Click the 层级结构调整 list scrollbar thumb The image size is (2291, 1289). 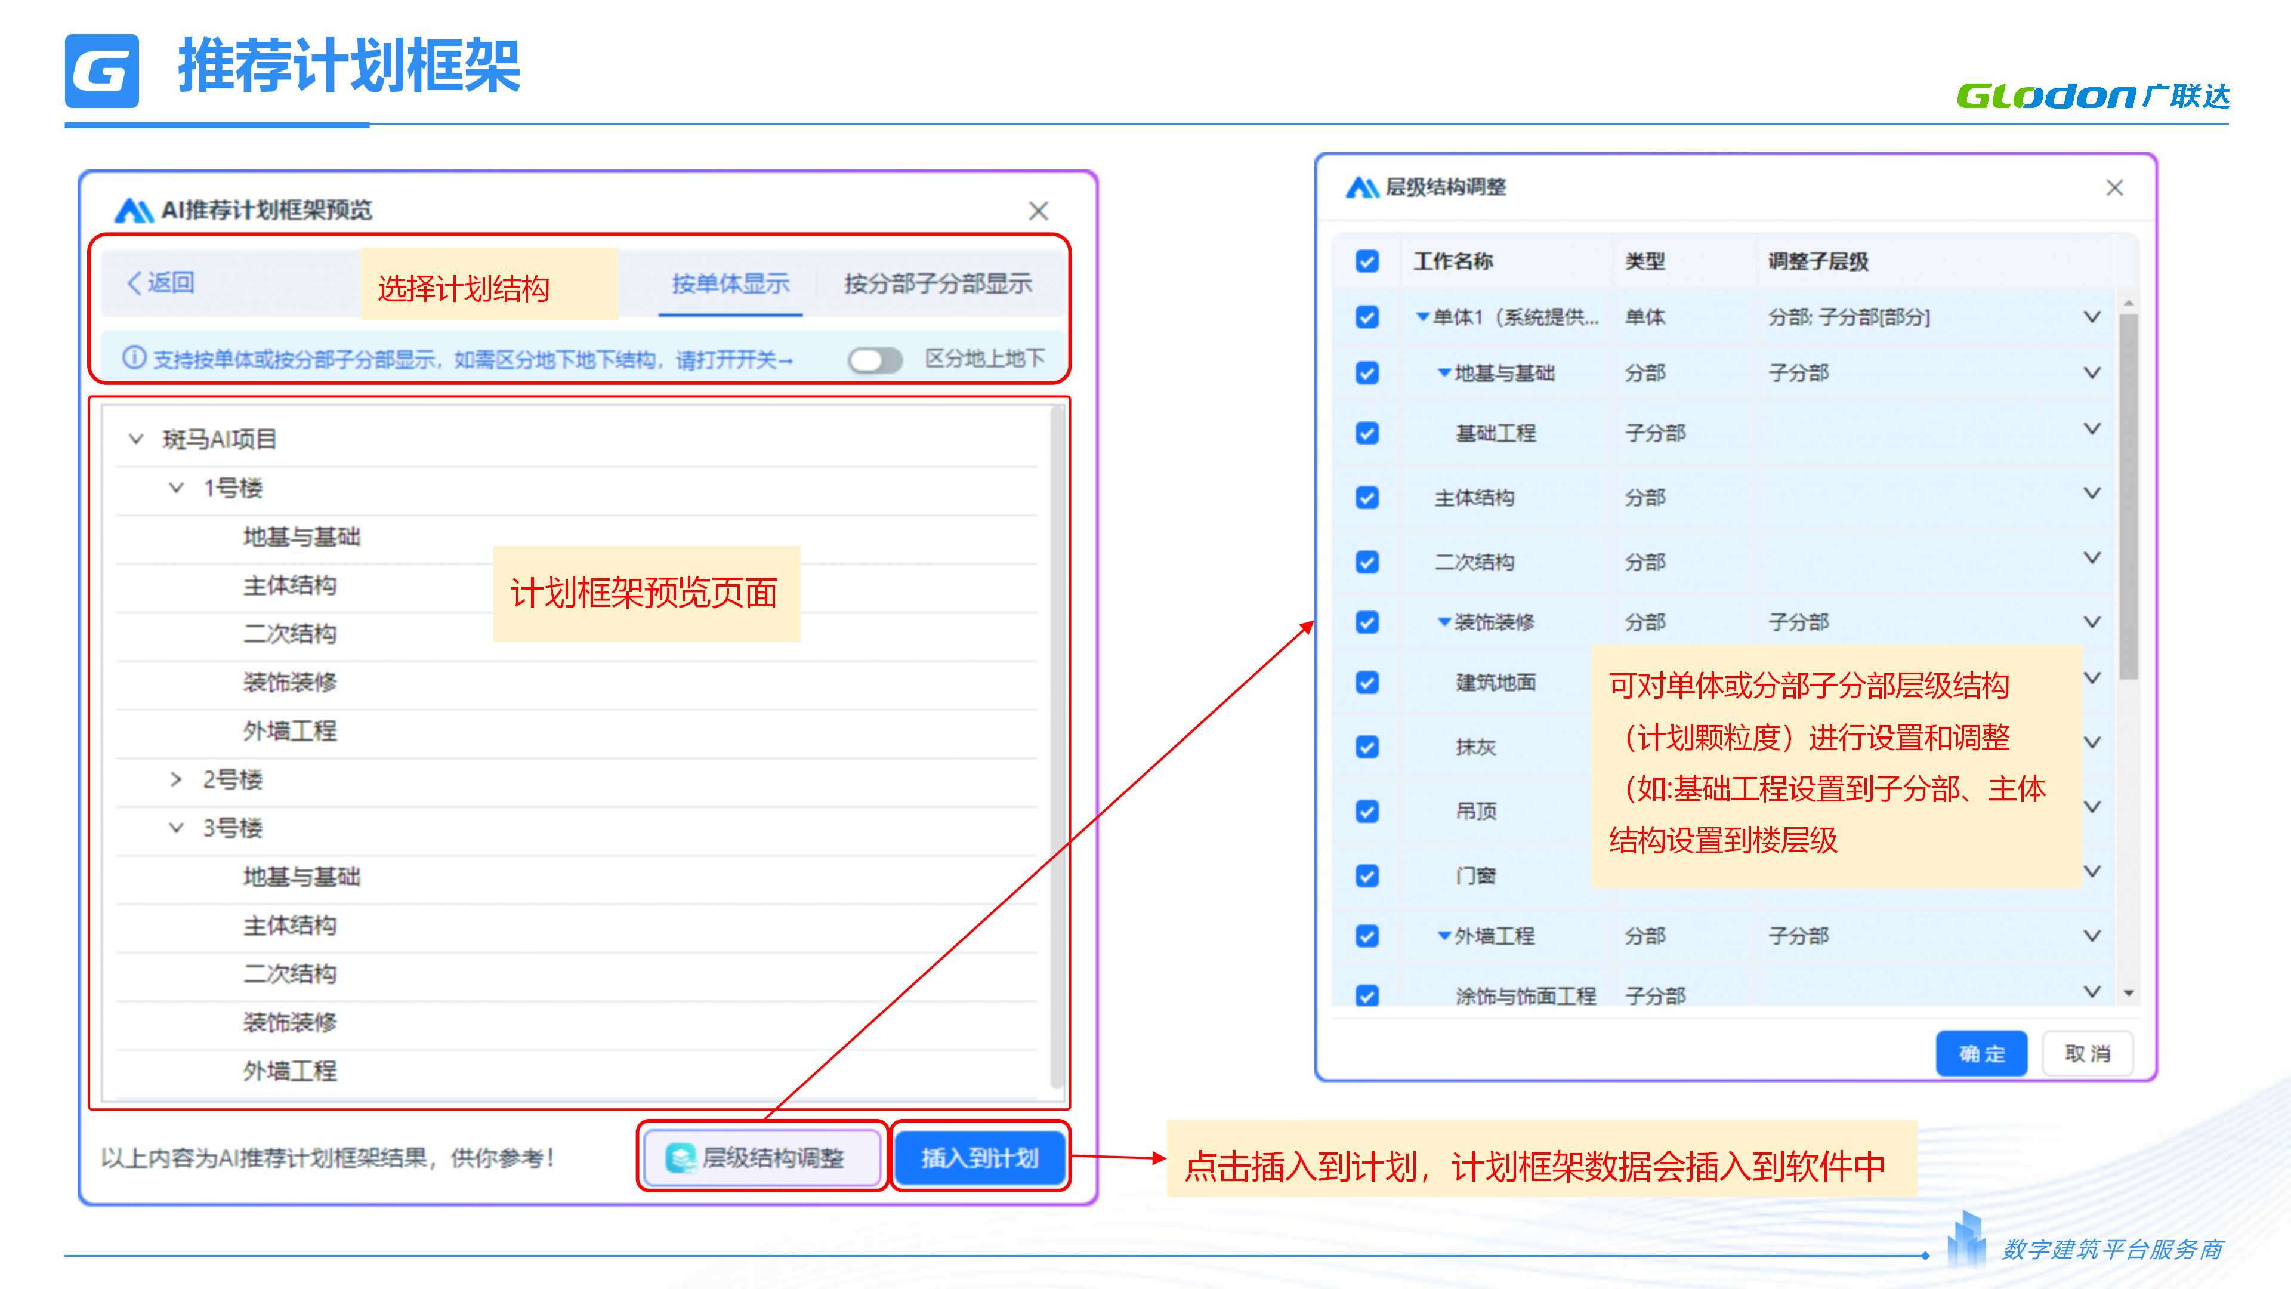(2128, 497)
